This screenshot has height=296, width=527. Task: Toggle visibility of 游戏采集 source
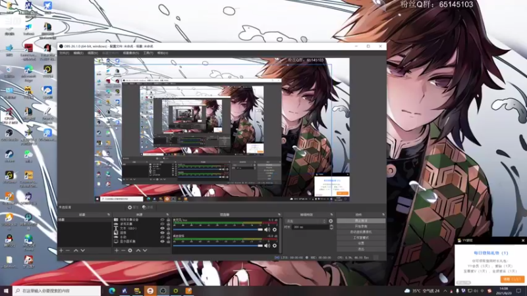(162, 224)
